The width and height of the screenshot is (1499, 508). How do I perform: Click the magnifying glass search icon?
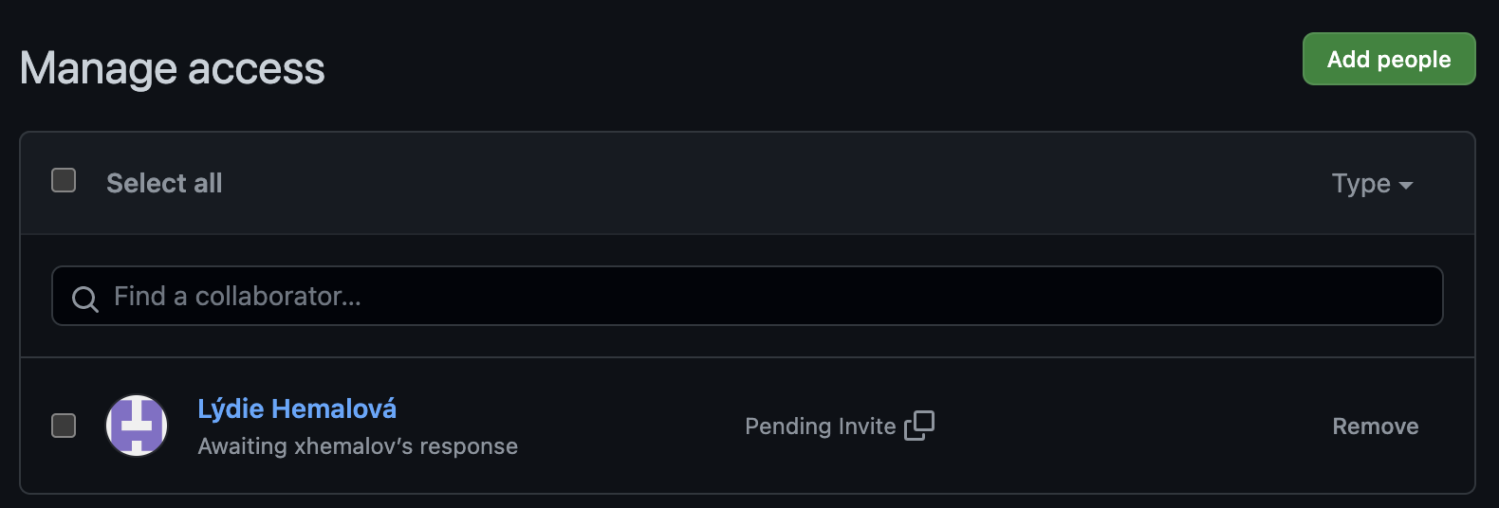point(85,299)
